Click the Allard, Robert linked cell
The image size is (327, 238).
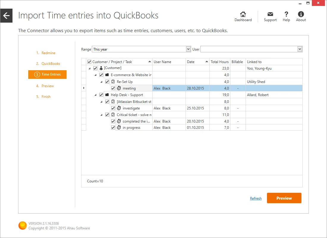click(x=274, y=95)
